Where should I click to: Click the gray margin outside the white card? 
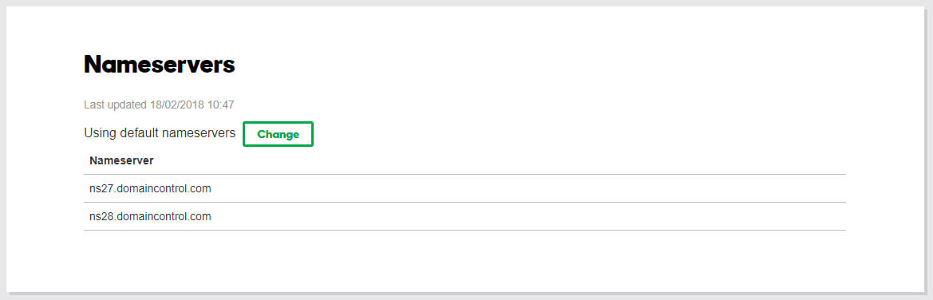pyautogui.click(x=929, y=149)
